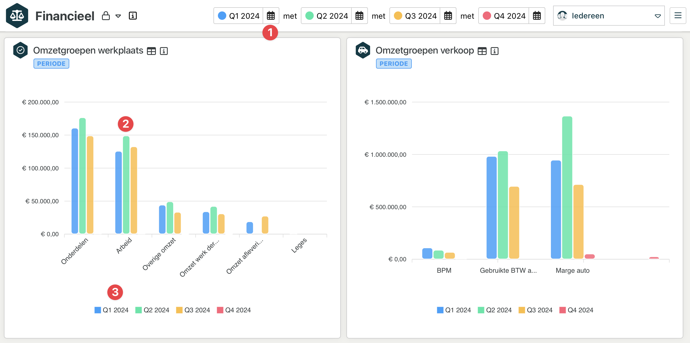
Task: Click the green Q2 2024 Marge auto bar
Action: click(567, 187)
